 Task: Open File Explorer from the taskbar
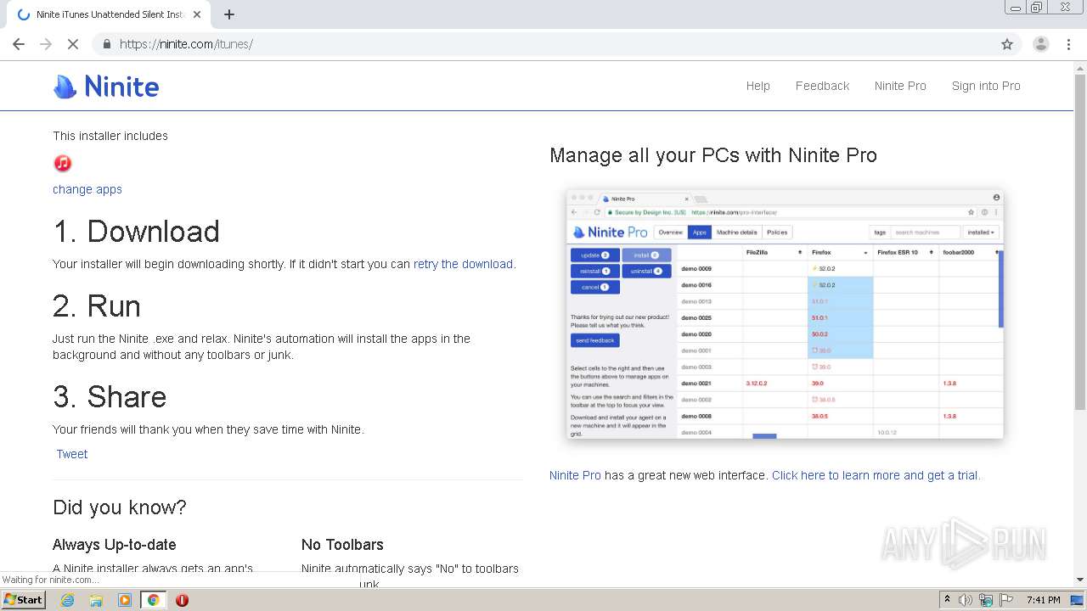coord(96,600)
